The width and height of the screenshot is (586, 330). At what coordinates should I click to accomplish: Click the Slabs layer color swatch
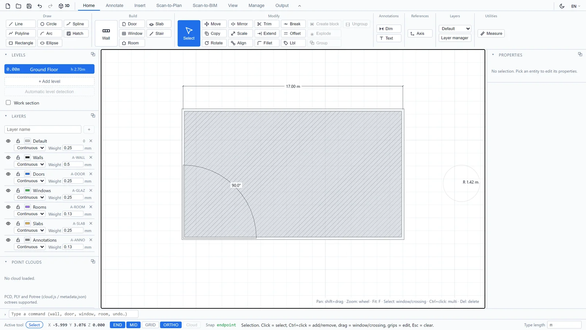click(27, 223)
